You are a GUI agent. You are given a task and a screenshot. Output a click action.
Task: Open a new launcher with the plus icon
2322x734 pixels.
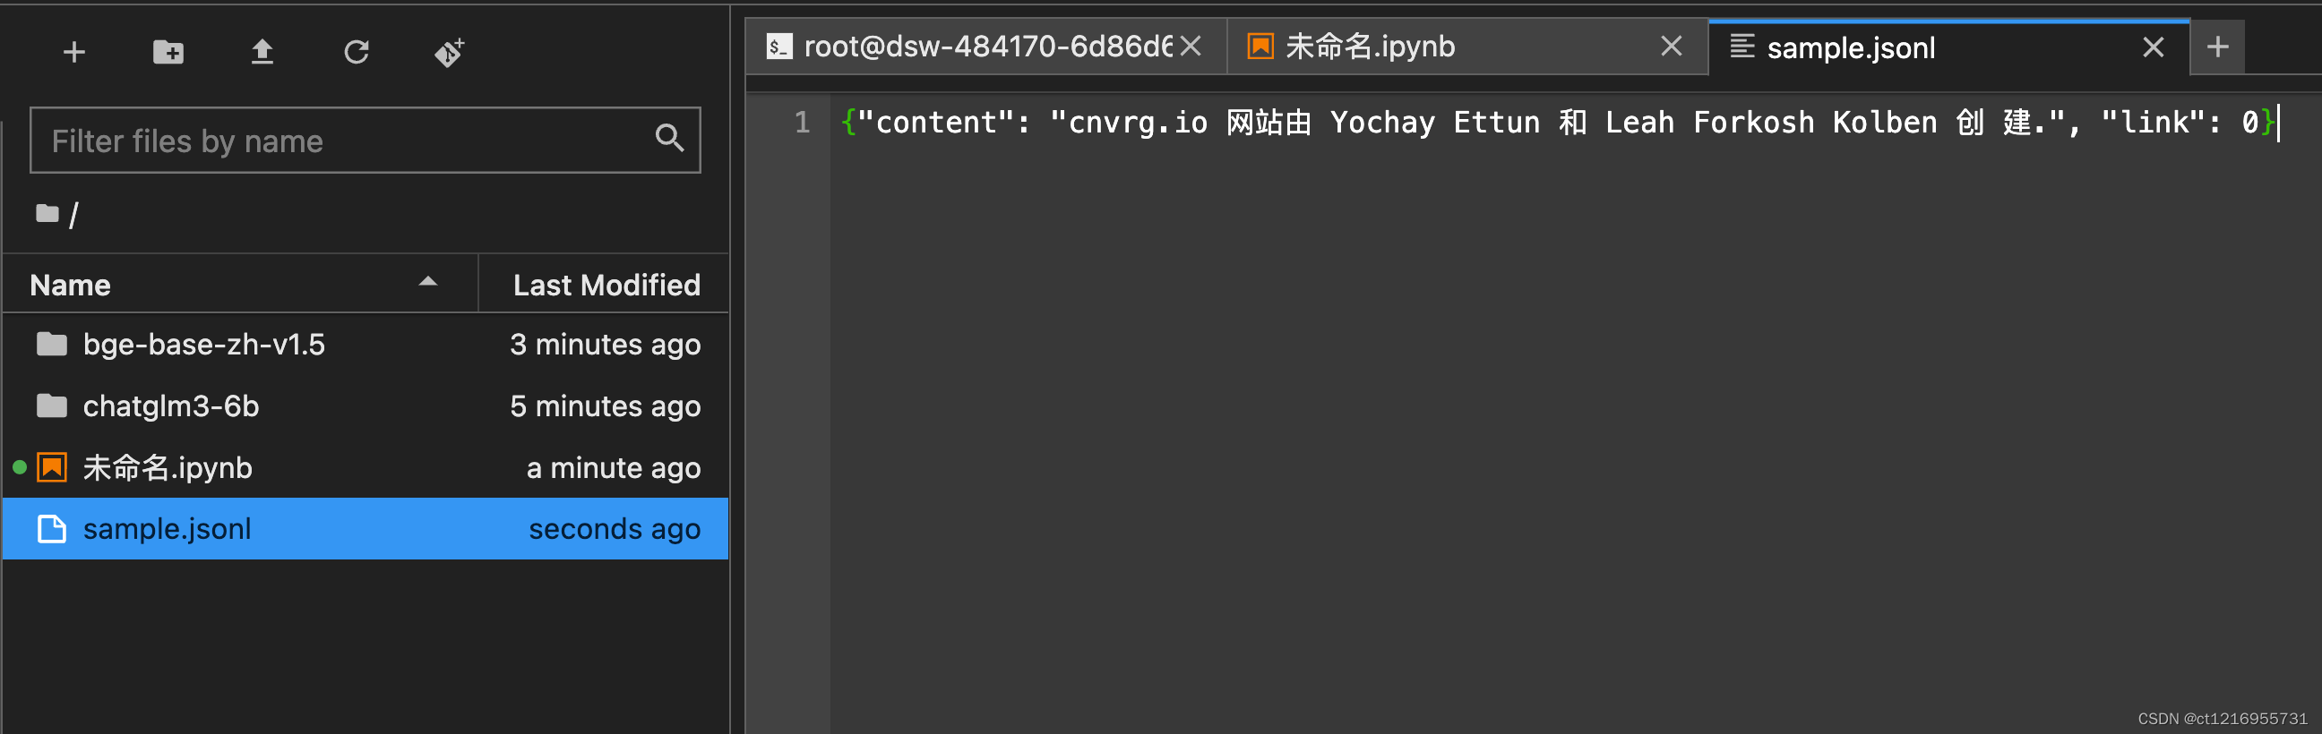73,51
